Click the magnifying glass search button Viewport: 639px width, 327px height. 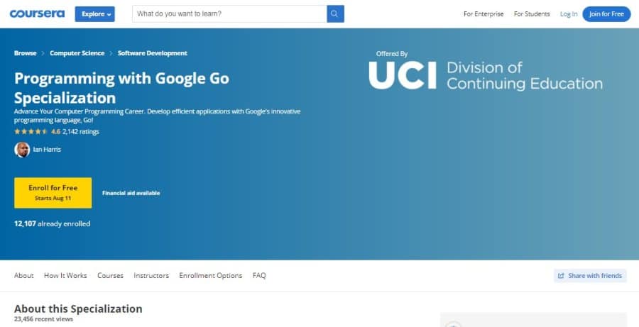(335, 14)
